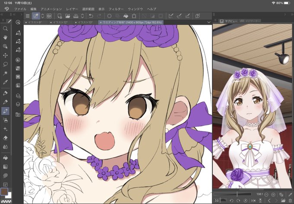Open the アニメーション menu
This screenshot has height=204, width=294.
(x=51, y=9)
